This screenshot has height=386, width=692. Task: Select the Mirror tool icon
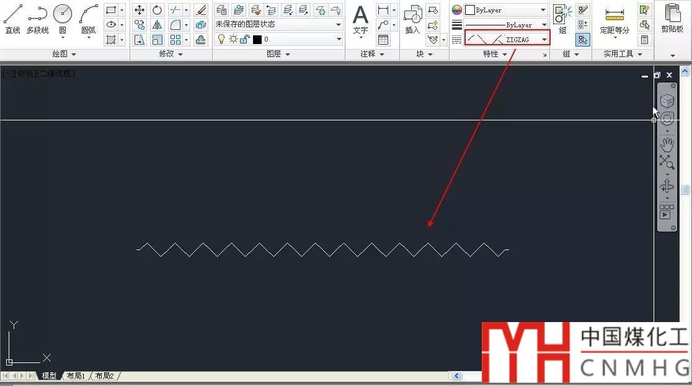coord(157,25)
